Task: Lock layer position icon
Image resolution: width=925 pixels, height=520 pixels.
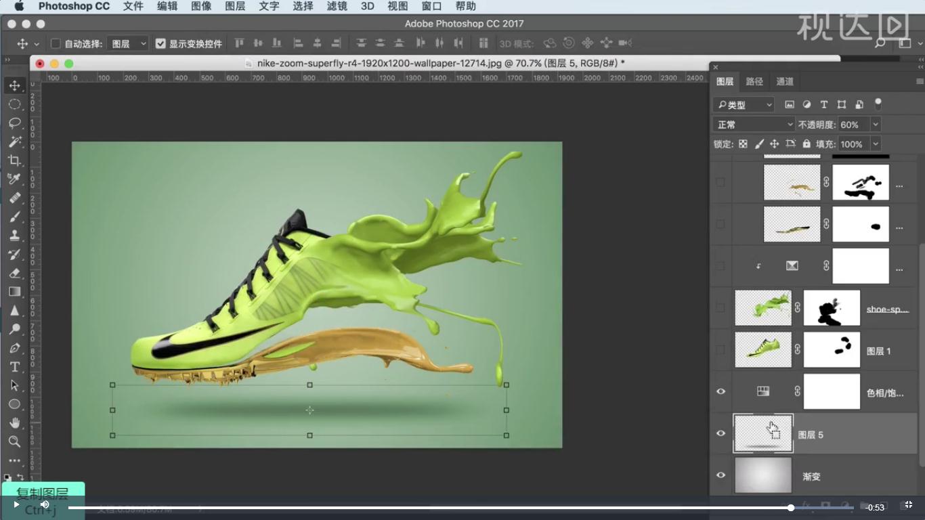Action: pyautogui.click(x=775, y=144)
